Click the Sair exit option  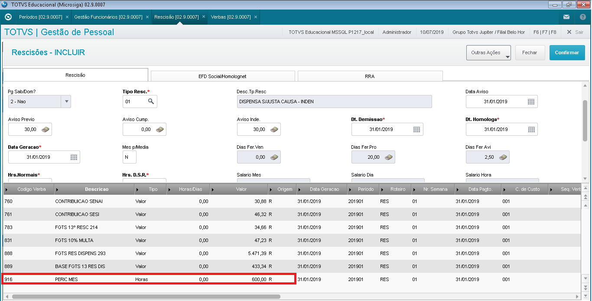pos(575,32)
